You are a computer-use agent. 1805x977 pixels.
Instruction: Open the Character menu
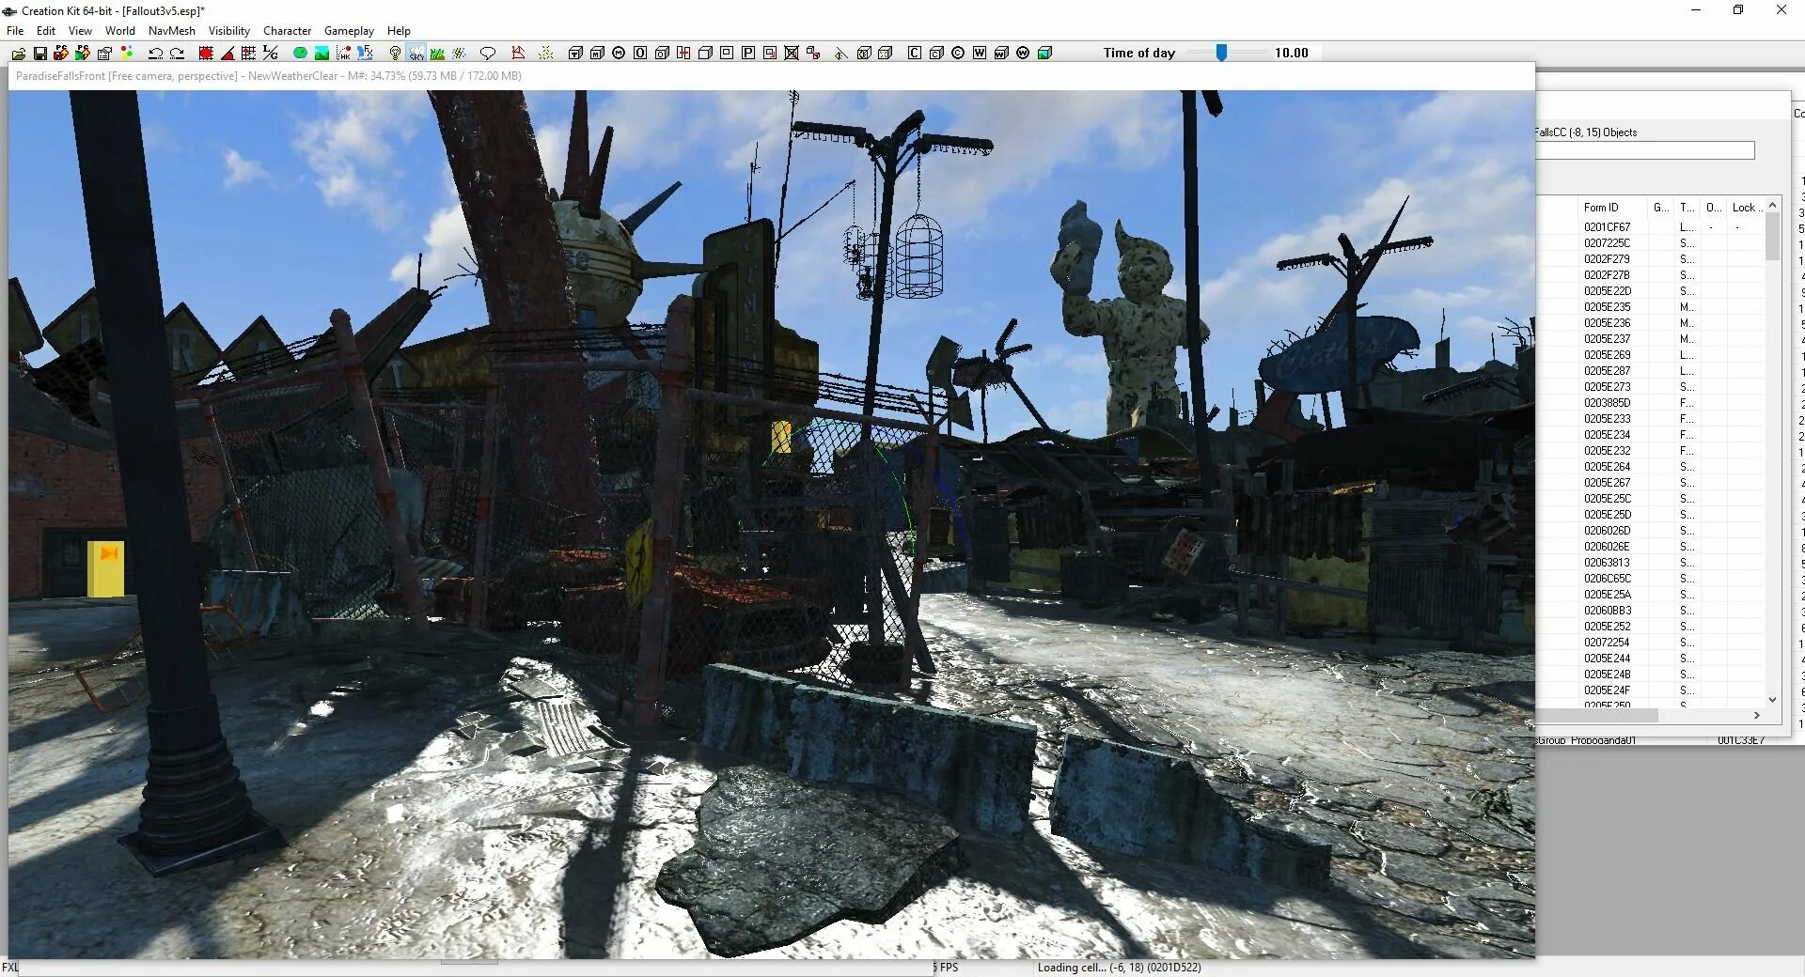(x=287, y=31)
